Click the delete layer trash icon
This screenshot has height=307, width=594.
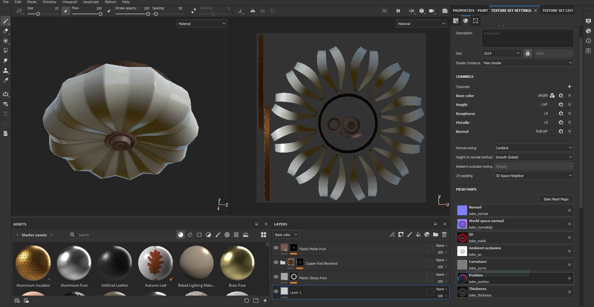[444, 235]
